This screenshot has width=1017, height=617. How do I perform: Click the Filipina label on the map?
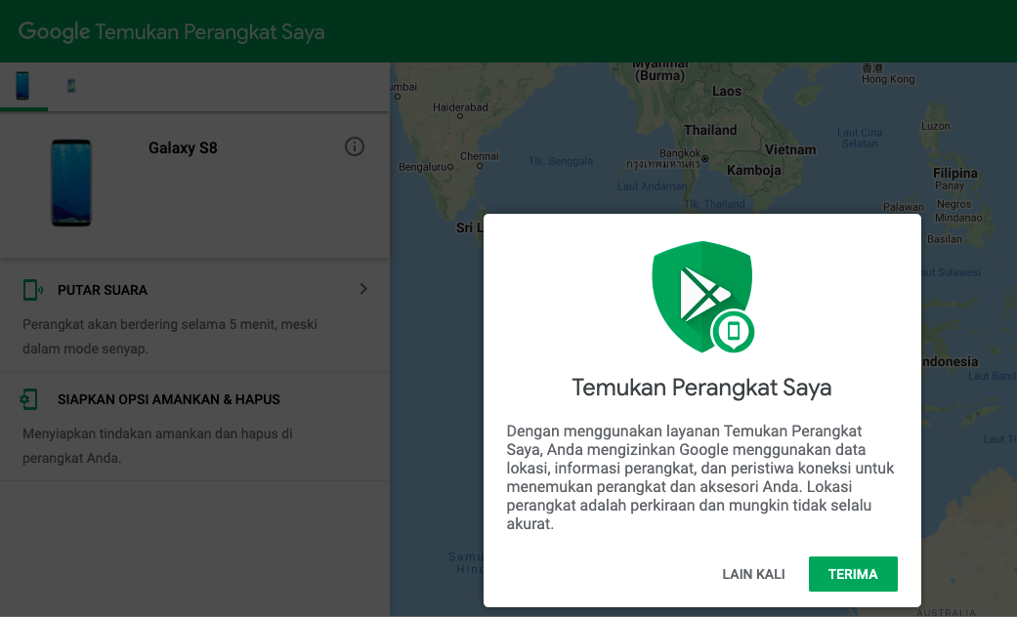click(x=954, y=173)
